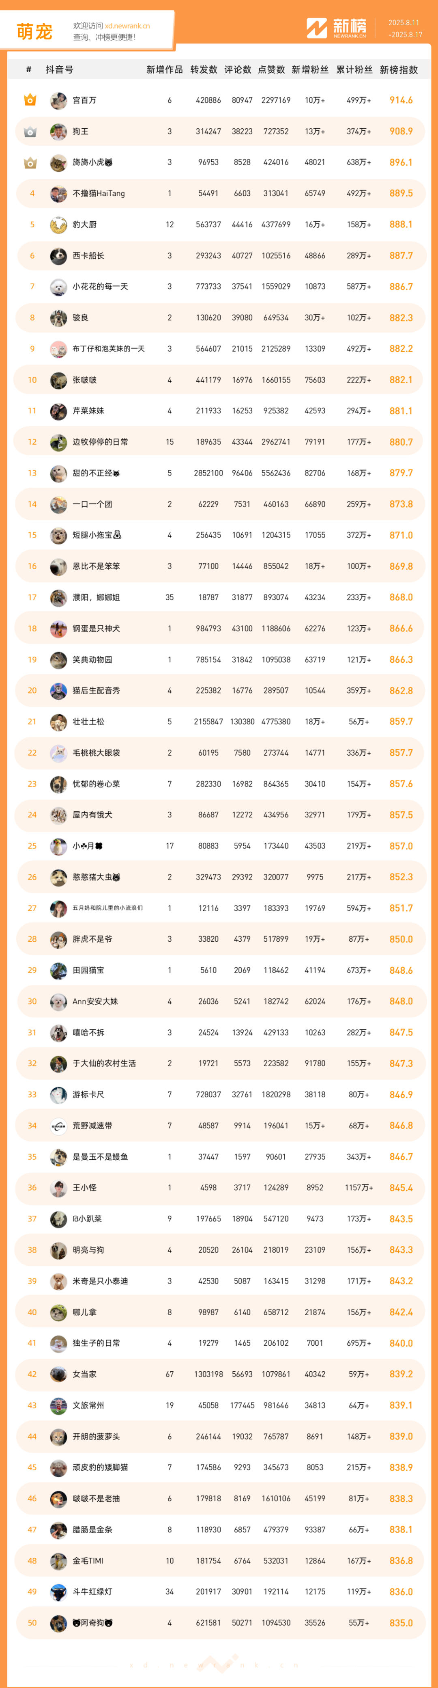Select the 萌宠 category tab
Image resolution: width=438 pixels, height=1688 pixels.
[35, 31]
